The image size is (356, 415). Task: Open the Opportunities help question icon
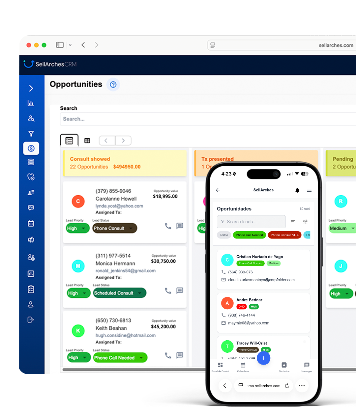113,85
